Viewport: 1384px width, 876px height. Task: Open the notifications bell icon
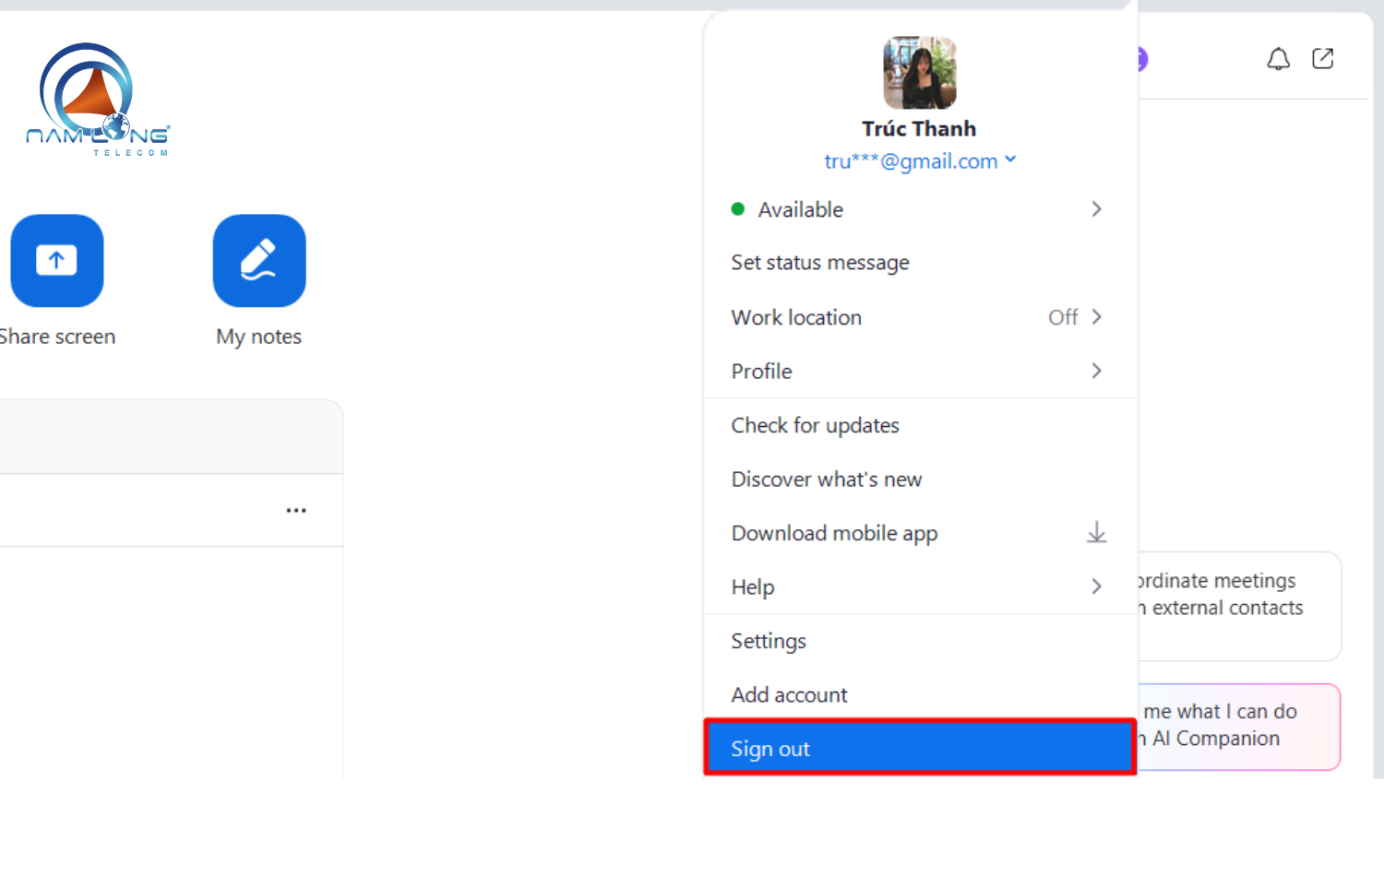(1278, 59)
